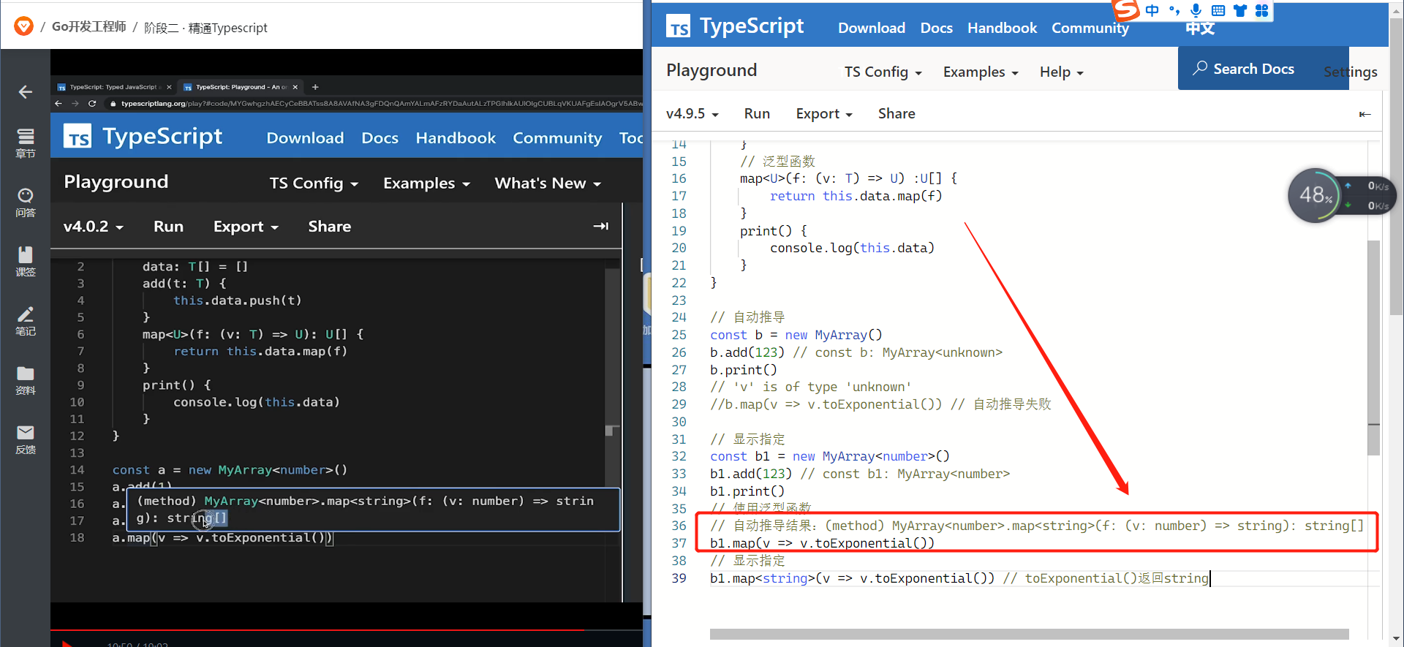Screen dimensions: 1404x647
Task: Open the 笔记 notes panel
Action: coord(26,321)
